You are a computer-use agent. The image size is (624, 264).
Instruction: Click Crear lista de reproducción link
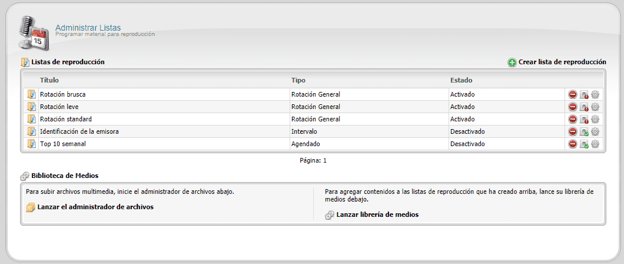click(562, 62)
